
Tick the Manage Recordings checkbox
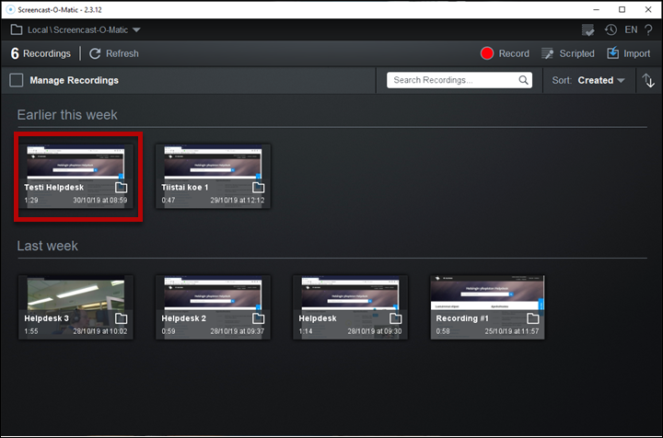pos(16,80)
